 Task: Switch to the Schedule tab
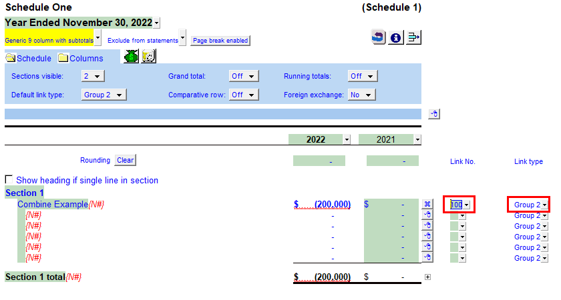pos(33,58)
